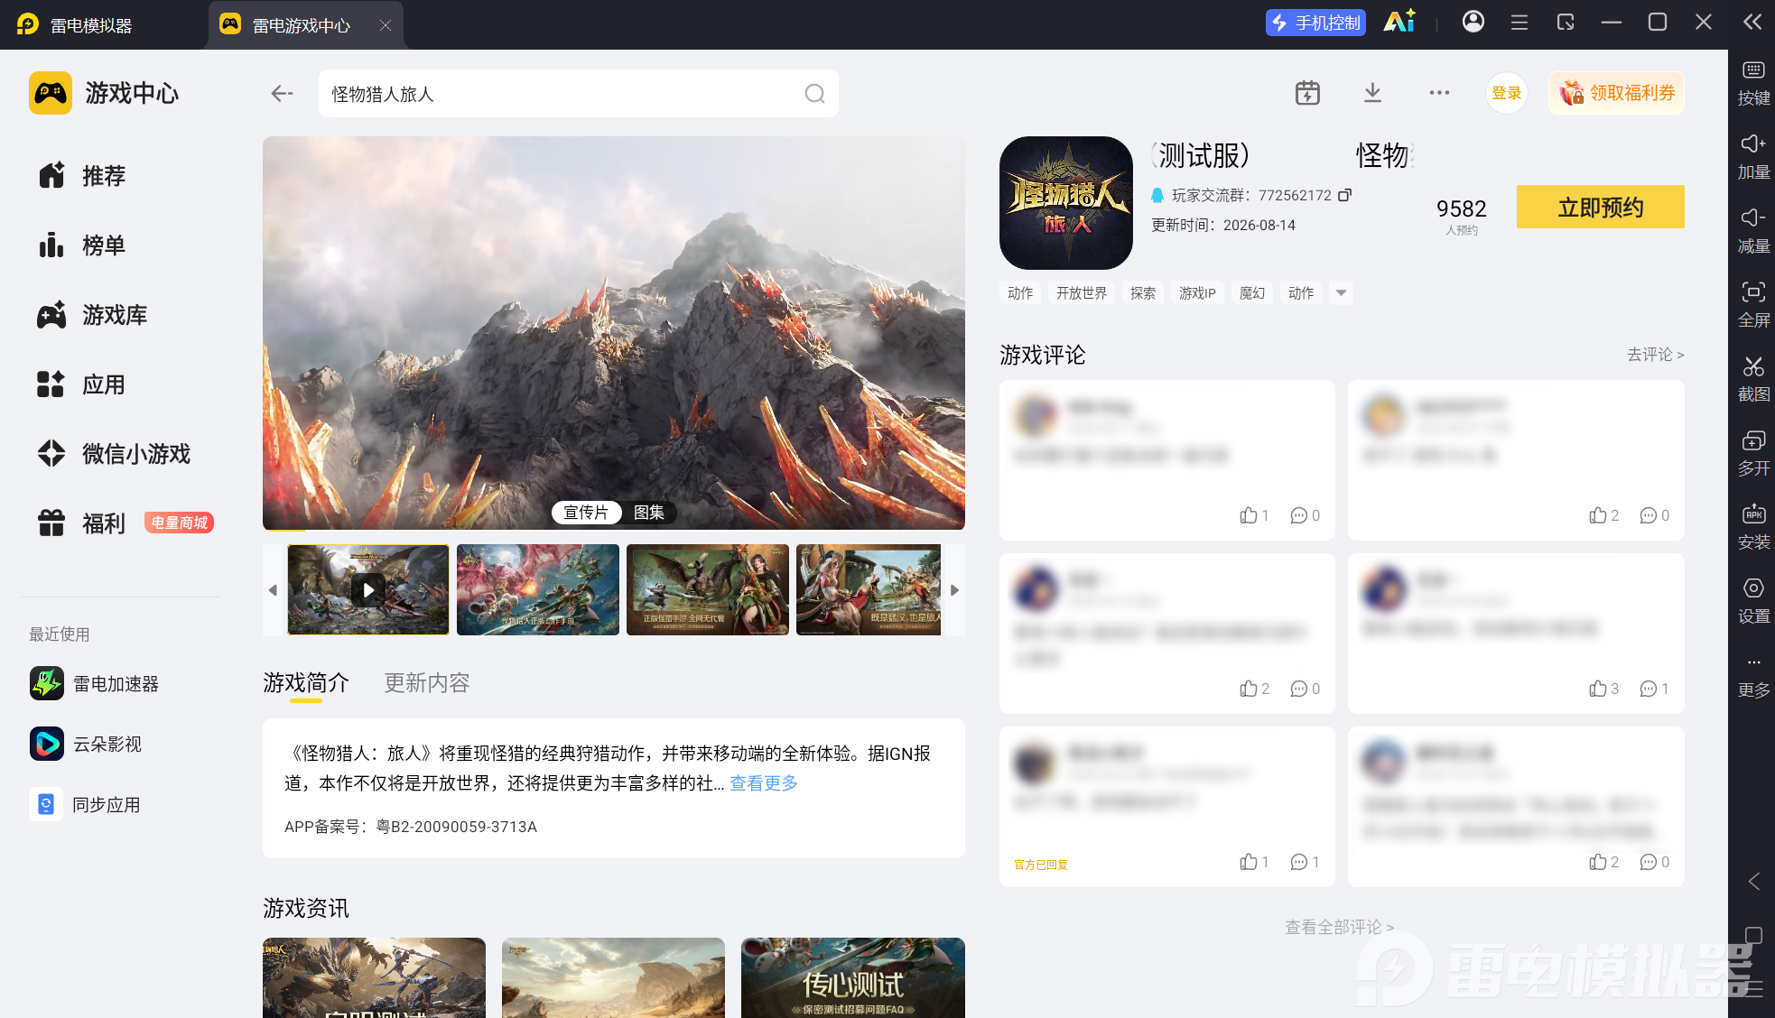Click 查看全部评论 link

[1339, 927]
